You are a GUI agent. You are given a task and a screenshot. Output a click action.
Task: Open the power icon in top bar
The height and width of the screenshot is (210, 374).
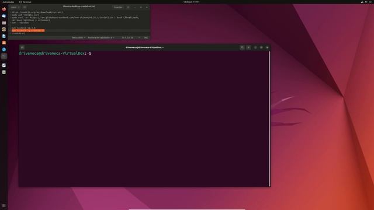370,2
